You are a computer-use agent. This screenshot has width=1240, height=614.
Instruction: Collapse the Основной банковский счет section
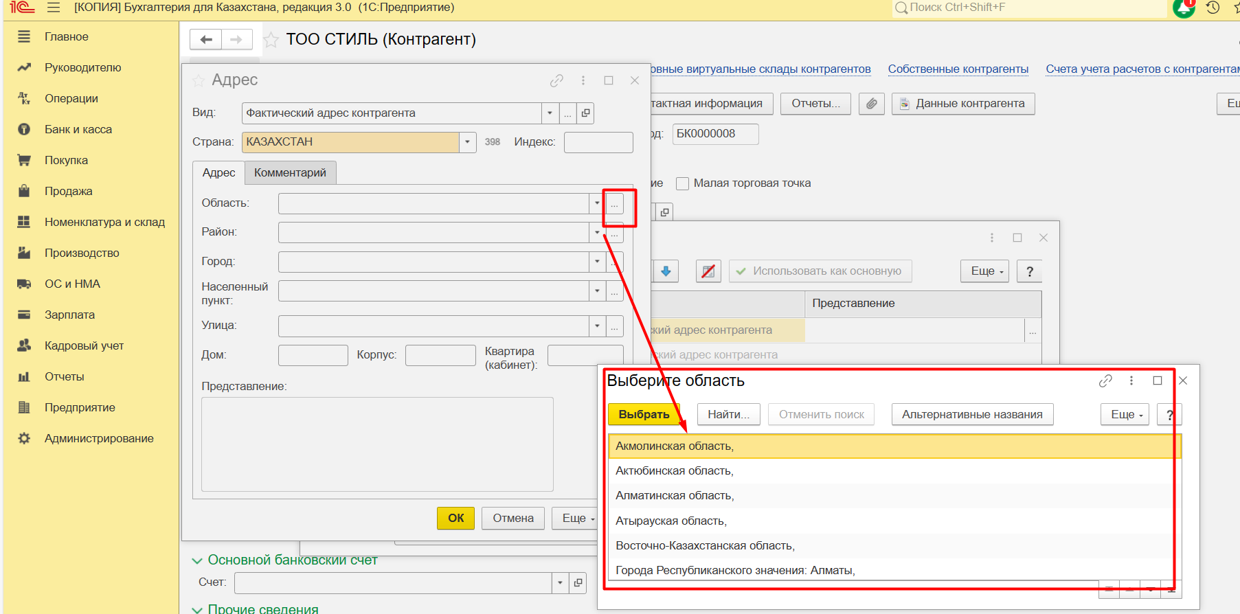197,560
